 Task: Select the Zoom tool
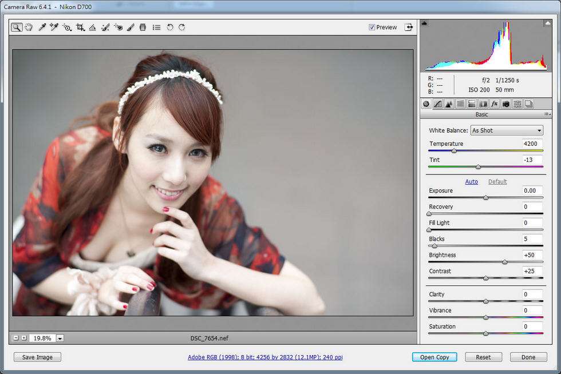point(17,27)
